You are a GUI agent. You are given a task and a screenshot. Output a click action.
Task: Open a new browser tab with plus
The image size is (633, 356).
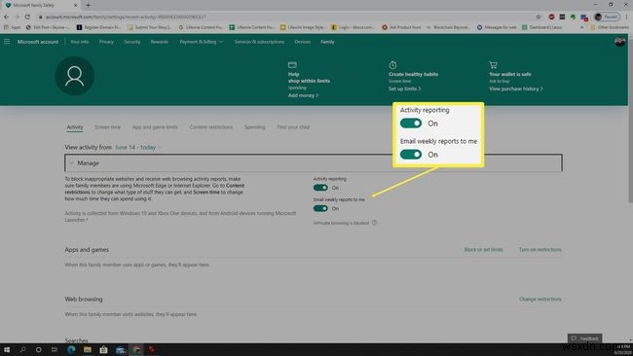[88, 5]
